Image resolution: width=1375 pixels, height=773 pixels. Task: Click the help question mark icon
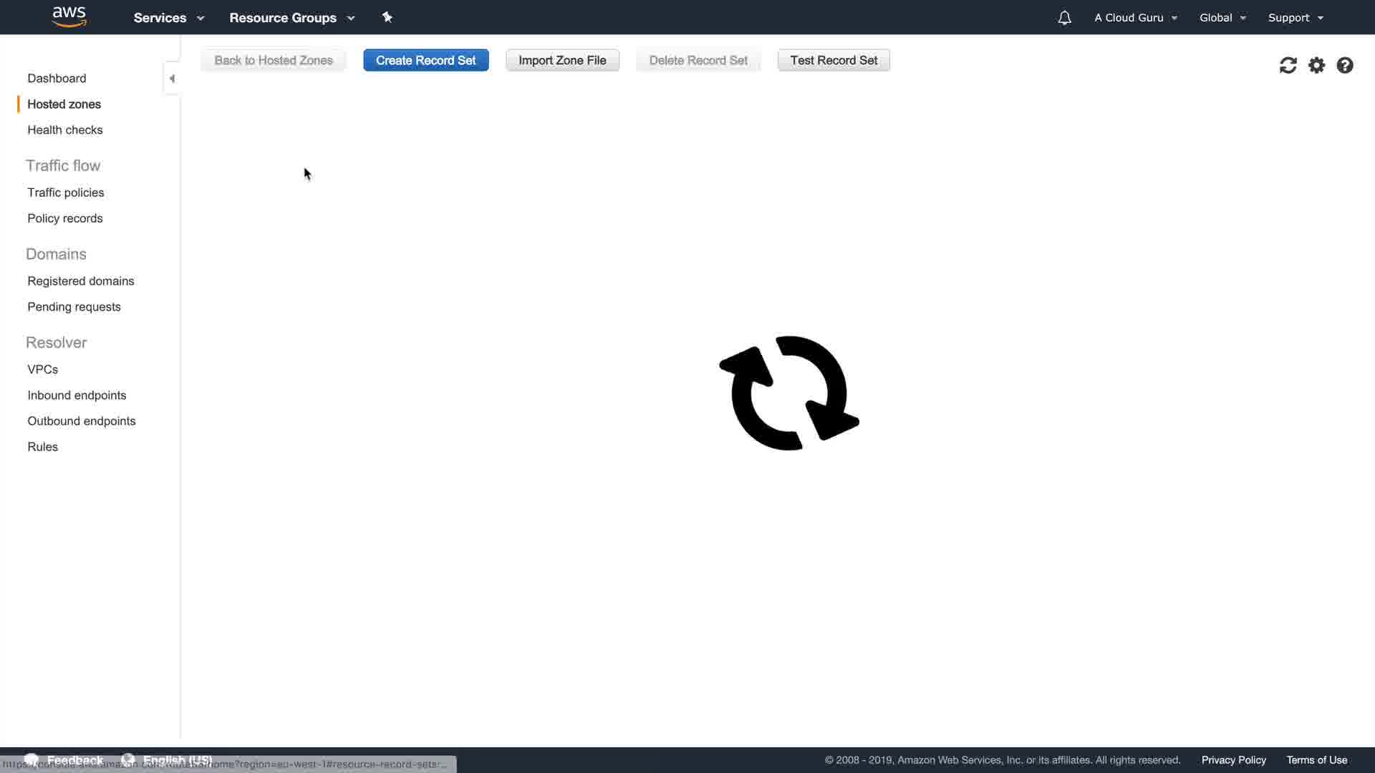1345,66
